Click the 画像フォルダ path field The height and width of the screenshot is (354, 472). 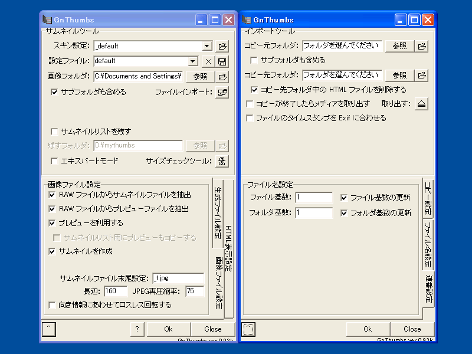click(138, 77)
